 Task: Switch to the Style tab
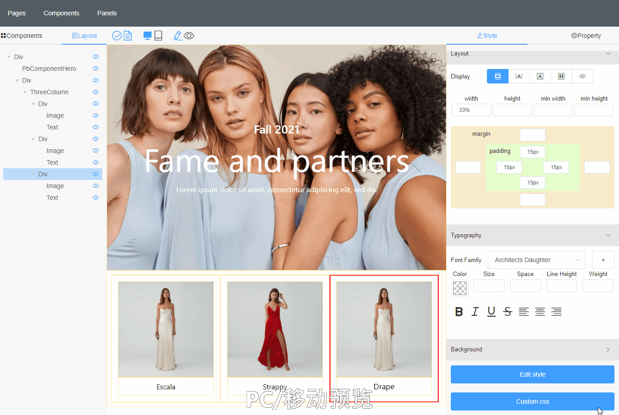[487, 36]
